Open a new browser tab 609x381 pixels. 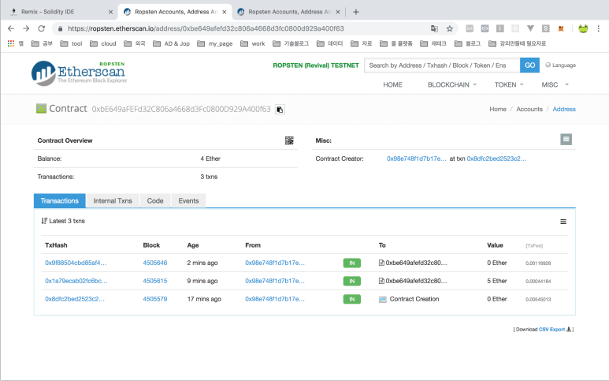coord(356,12)
